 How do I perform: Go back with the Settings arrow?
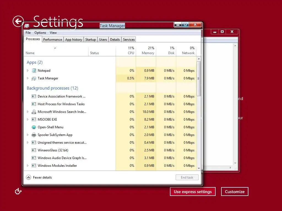18,21
